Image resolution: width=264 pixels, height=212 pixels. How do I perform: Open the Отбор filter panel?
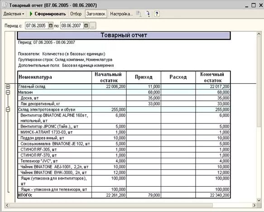76,14
